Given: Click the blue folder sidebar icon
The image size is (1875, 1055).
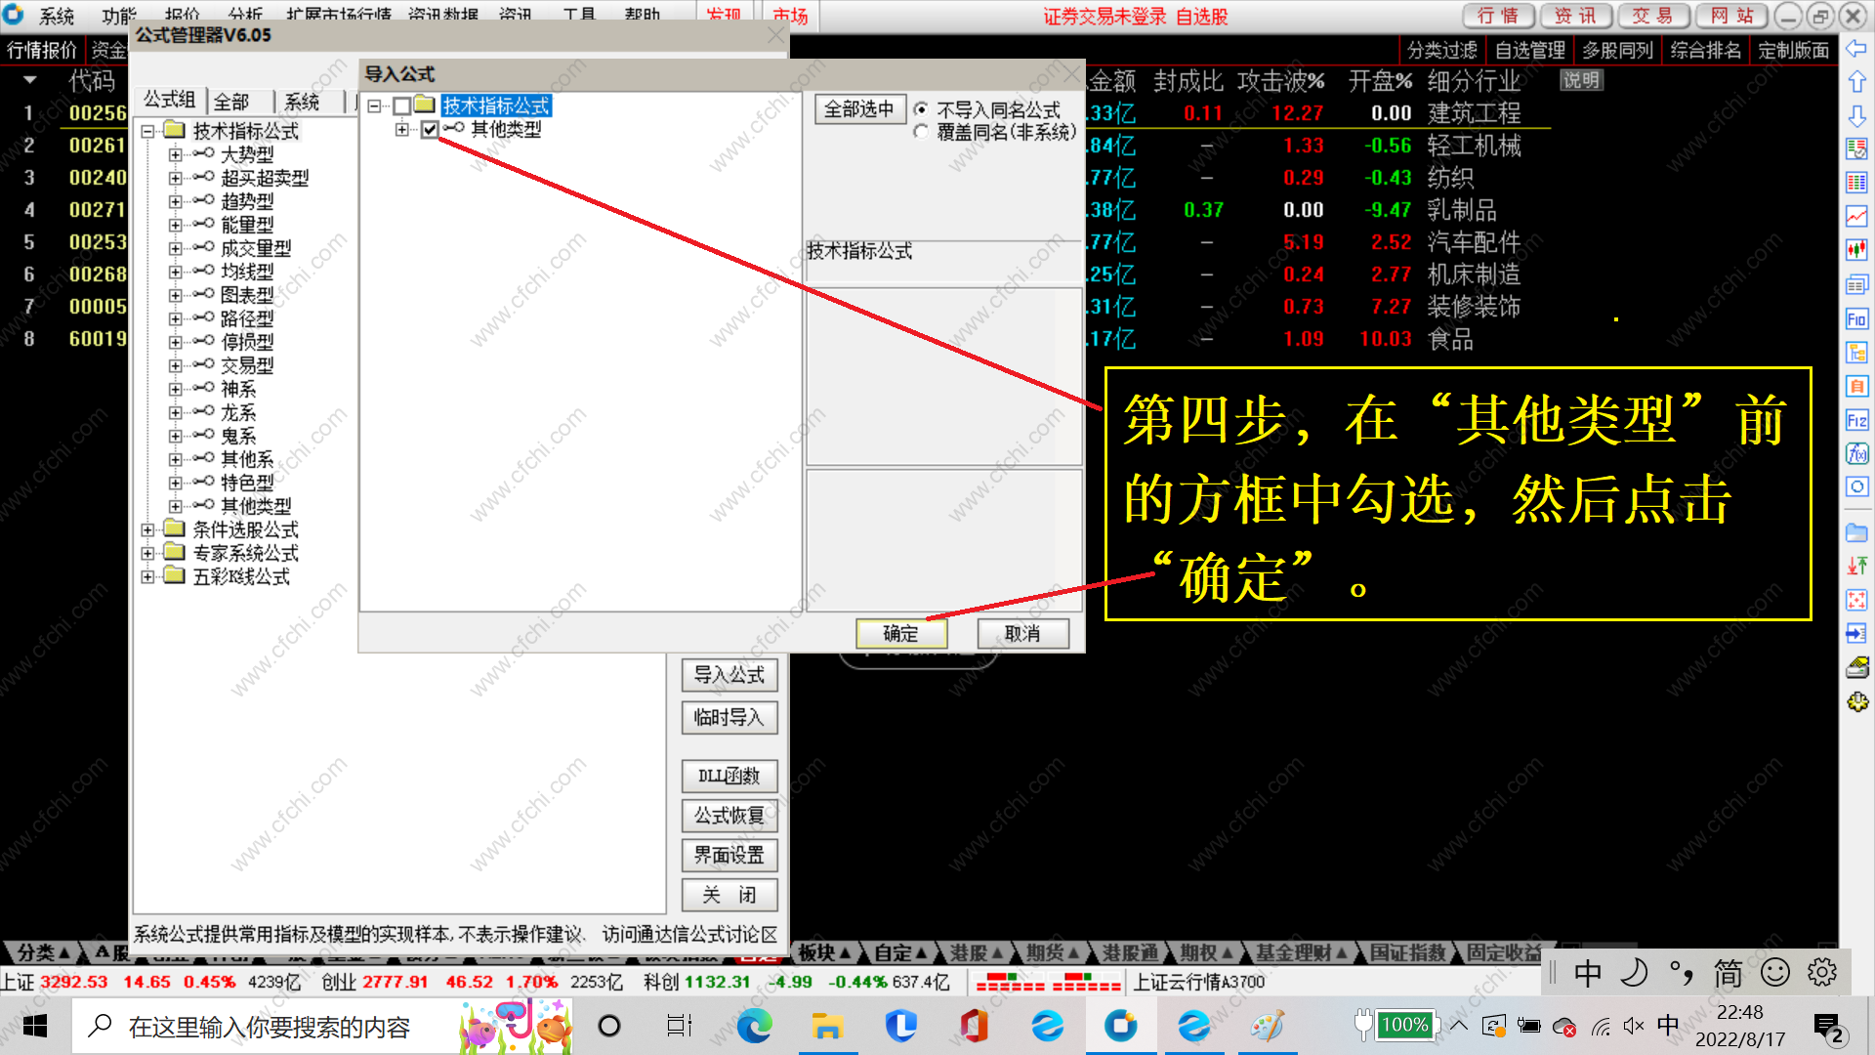Looking at the screenshot, I should 1856,533.
